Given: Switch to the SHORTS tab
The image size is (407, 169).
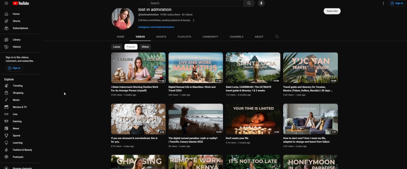Looking at the screenshot, I should tap(161, 37).
